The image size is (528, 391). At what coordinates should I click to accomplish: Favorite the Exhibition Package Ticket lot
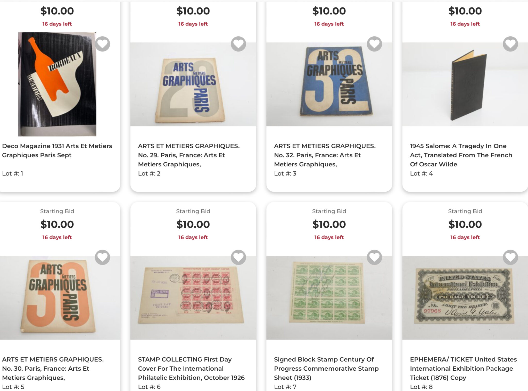pyautogui.click(x=510, y=257)
